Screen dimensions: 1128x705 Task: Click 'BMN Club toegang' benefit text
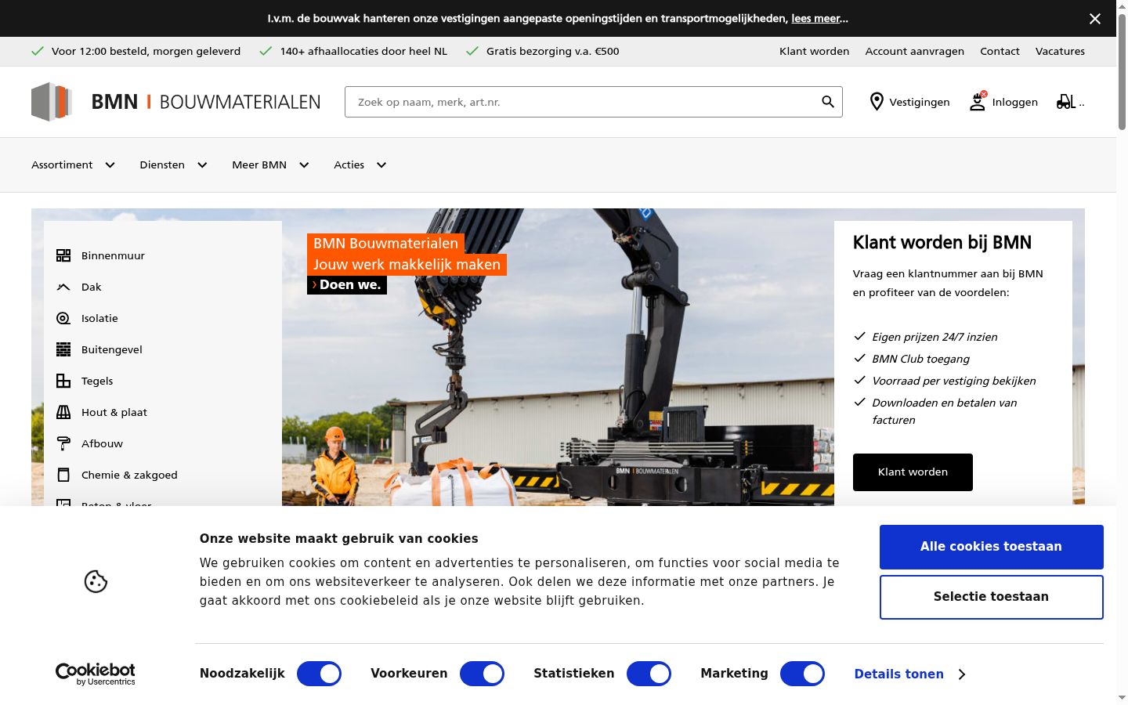point(920,359)
